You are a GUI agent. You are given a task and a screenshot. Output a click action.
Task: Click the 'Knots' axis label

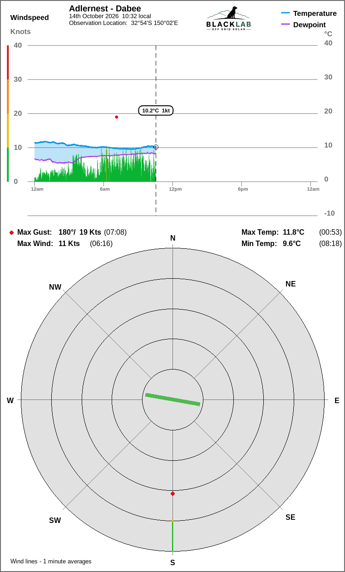click(20, 31)
